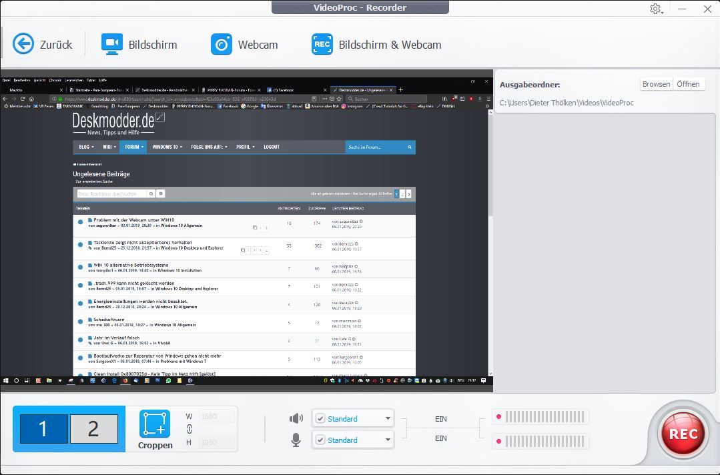
Task: Click Browsen to pick the output folder
Action: (656, 84)
